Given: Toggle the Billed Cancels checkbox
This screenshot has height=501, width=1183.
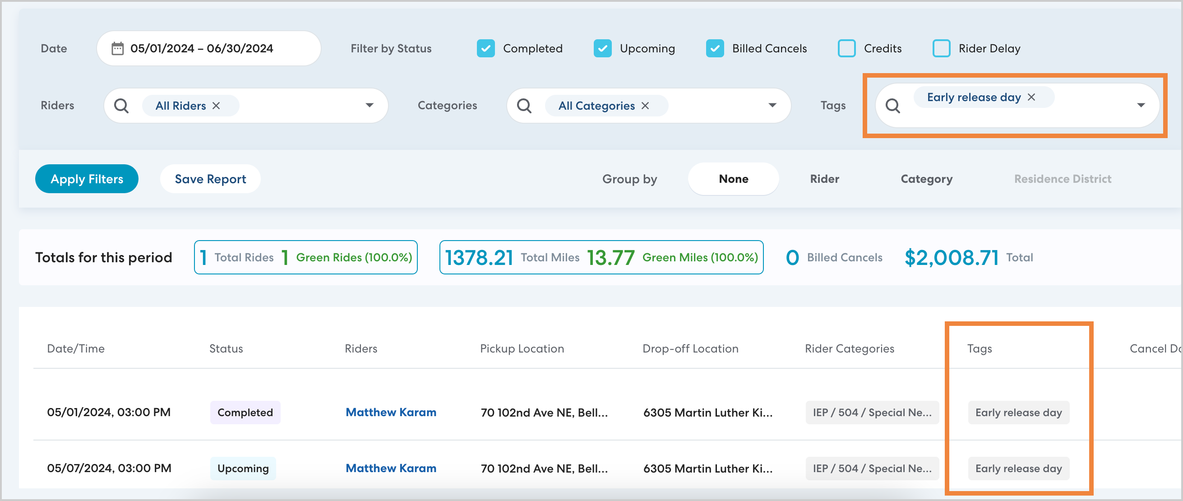Looking at the screenshot, I should click(x=715, y=48).
